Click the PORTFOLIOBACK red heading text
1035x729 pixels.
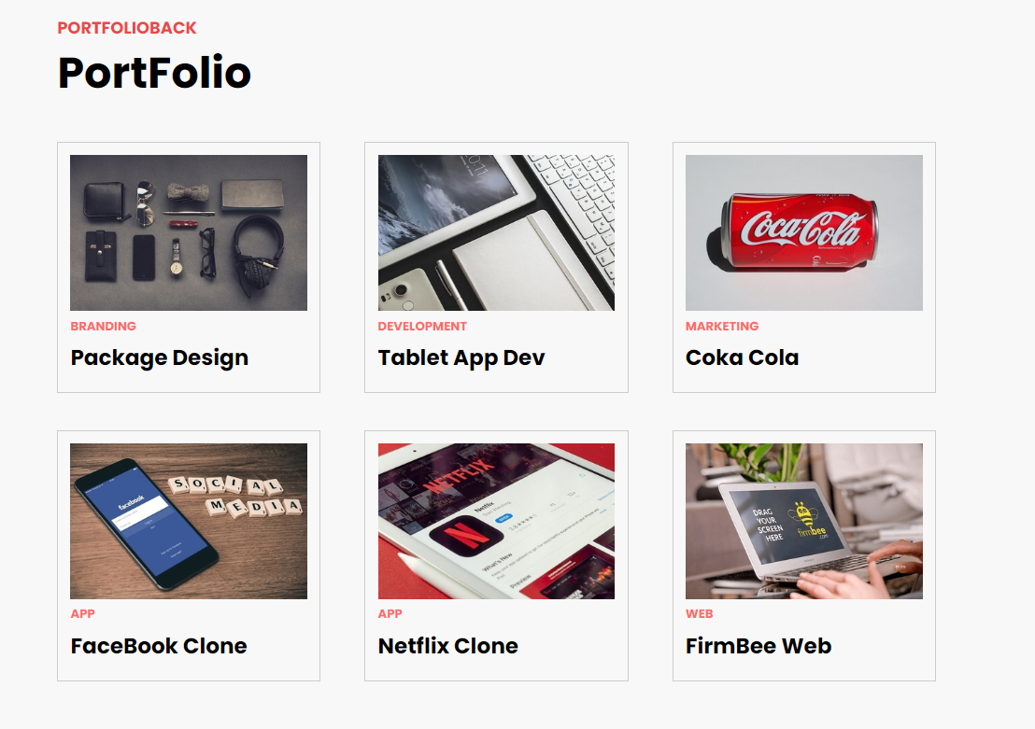[127, 28]
